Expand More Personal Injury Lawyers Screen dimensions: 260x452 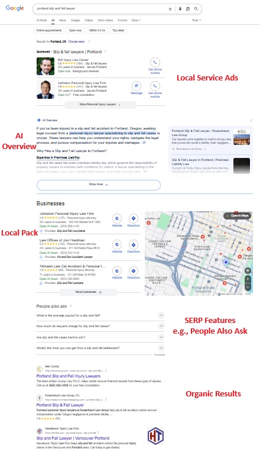point(100,104)
